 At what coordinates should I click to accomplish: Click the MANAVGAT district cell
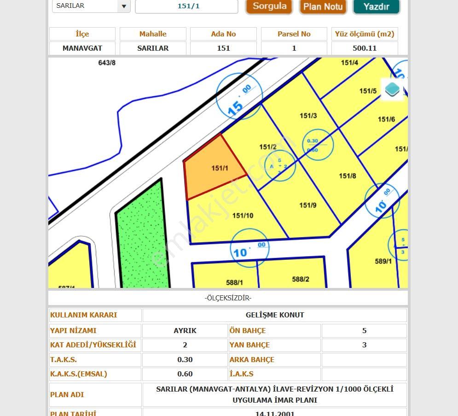tap(82, 48)
